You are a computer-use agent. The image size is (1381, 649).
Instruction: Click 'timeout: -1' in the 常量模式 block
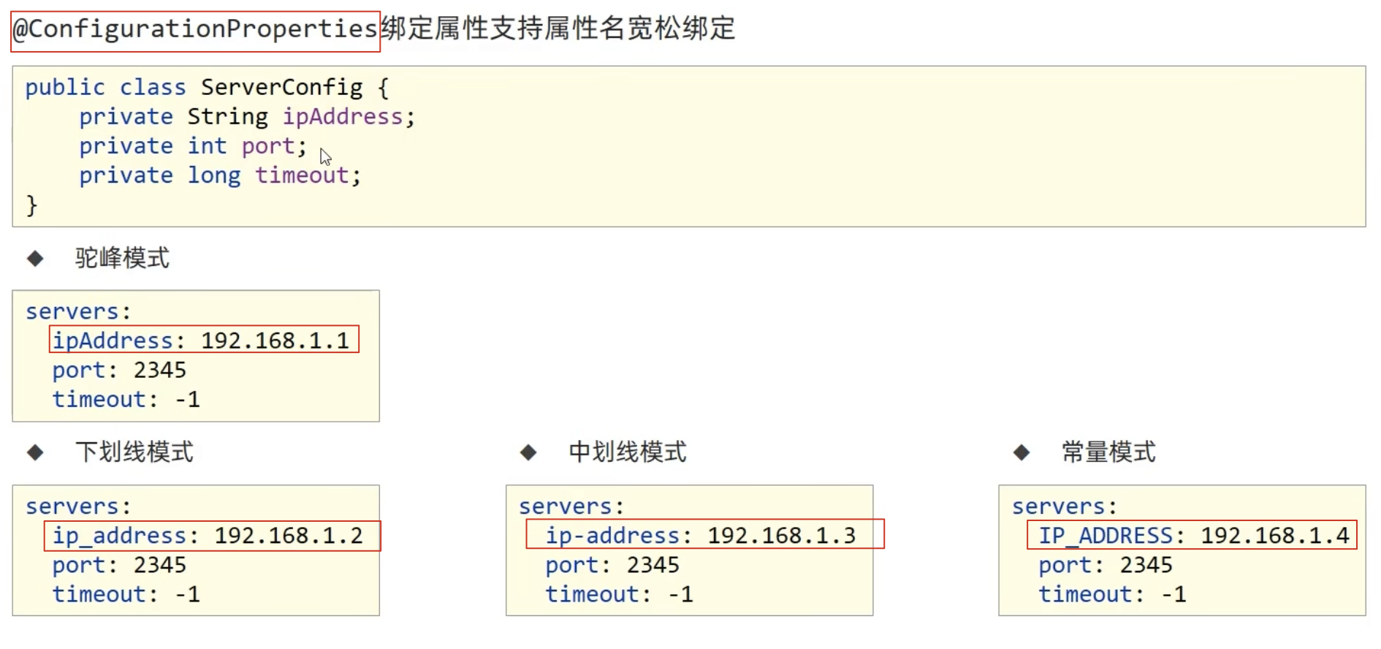coord(1112,594)
